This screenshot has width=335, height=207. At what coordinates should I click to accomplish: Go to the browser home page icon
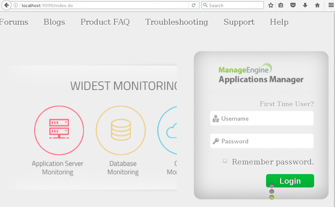tap(317, 5)
